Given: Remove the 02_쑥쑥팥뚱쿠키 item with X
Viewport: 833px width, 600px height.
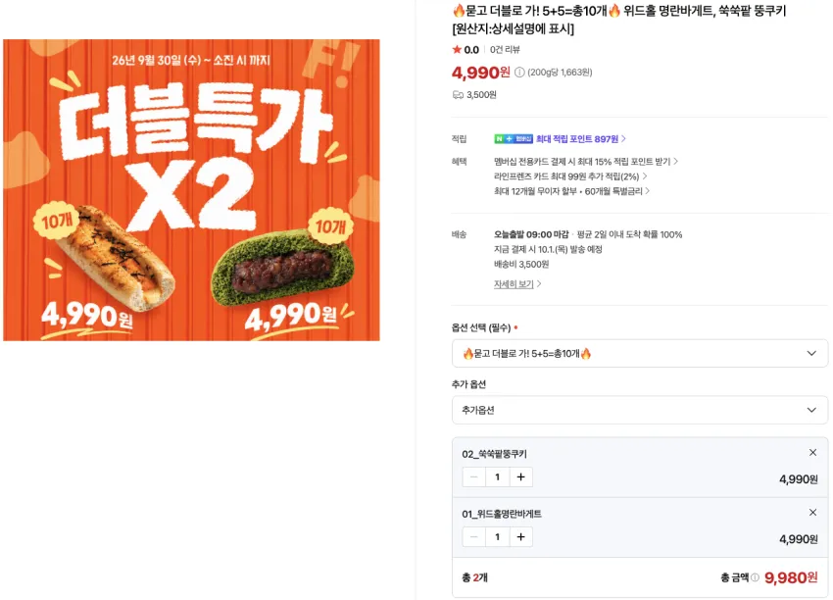Looking at the screenshot, I should pyautogui.click(x=812, y=452).
